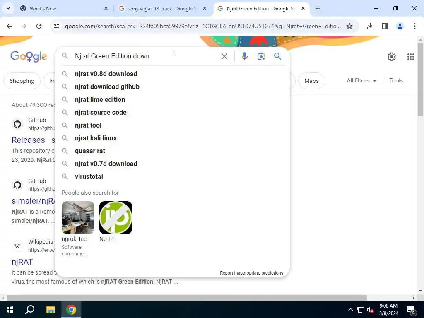Open ngrok, Inc thumbnail
This screenshot has height=318, width=424.
[x=78, y=218]
